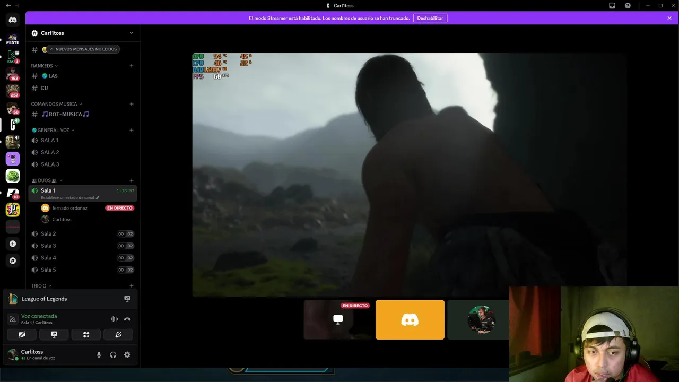Open voice connection details signal icon
The width and height of the screenshot is (679, 382).
pos(13,319)
